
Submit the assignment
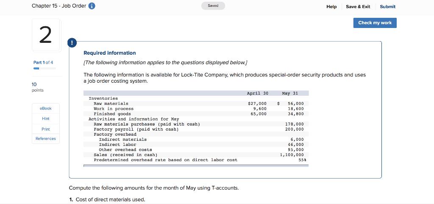click(x=387, y=6)
